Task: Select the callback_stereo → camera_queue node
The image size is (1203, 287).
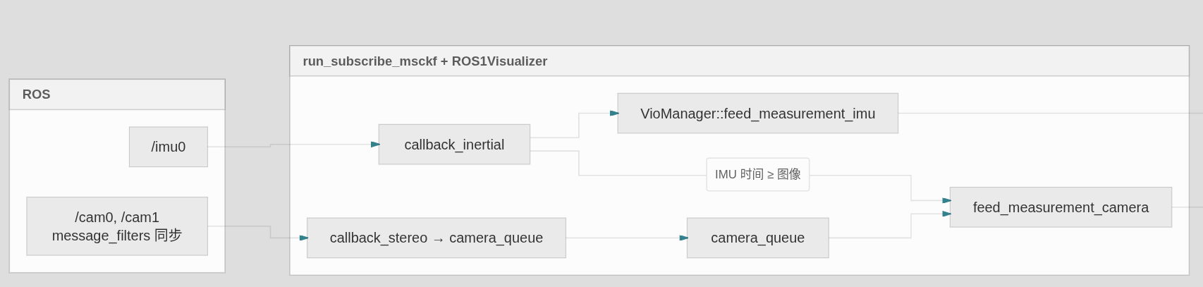Action: [436, 238]
